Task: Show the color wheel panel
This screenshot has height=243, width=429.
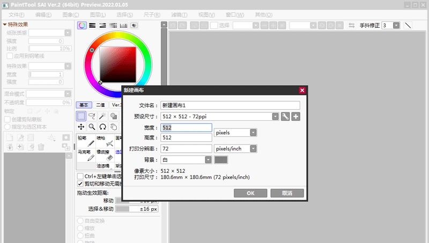Action: 82,25
